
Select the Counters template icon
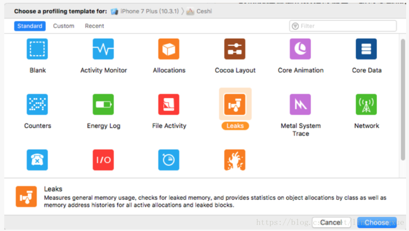tap(37, 104)
